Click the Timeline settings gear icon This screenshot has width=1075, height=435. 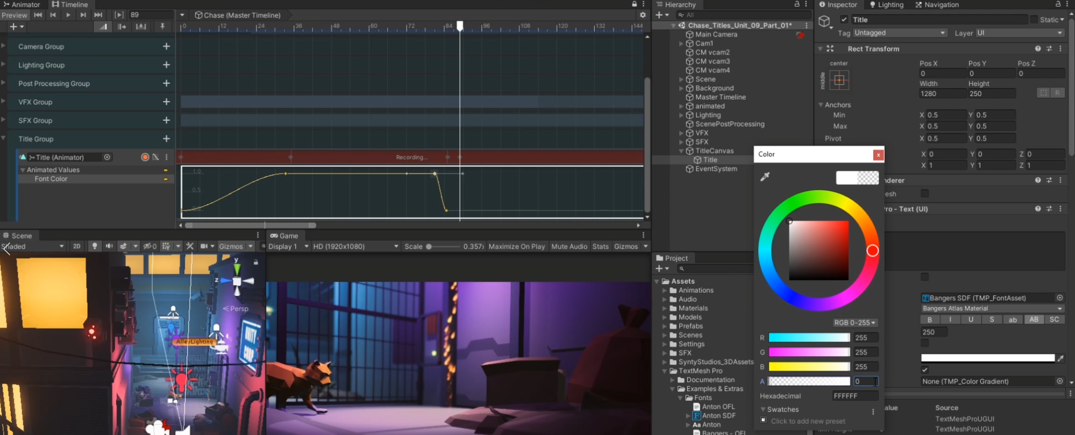643,15
